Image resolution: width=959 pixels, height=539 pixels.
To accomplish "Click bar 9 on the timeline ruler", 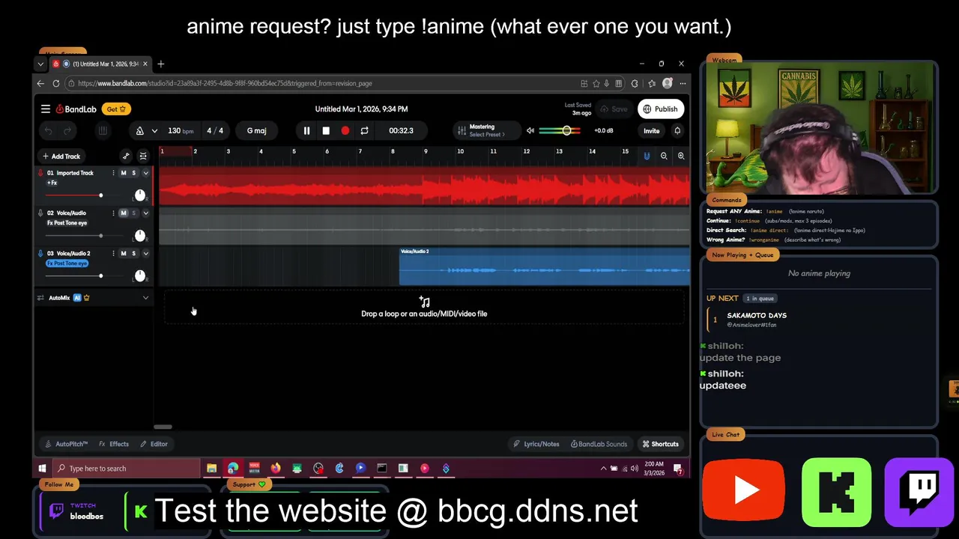I will coord(426,152).
